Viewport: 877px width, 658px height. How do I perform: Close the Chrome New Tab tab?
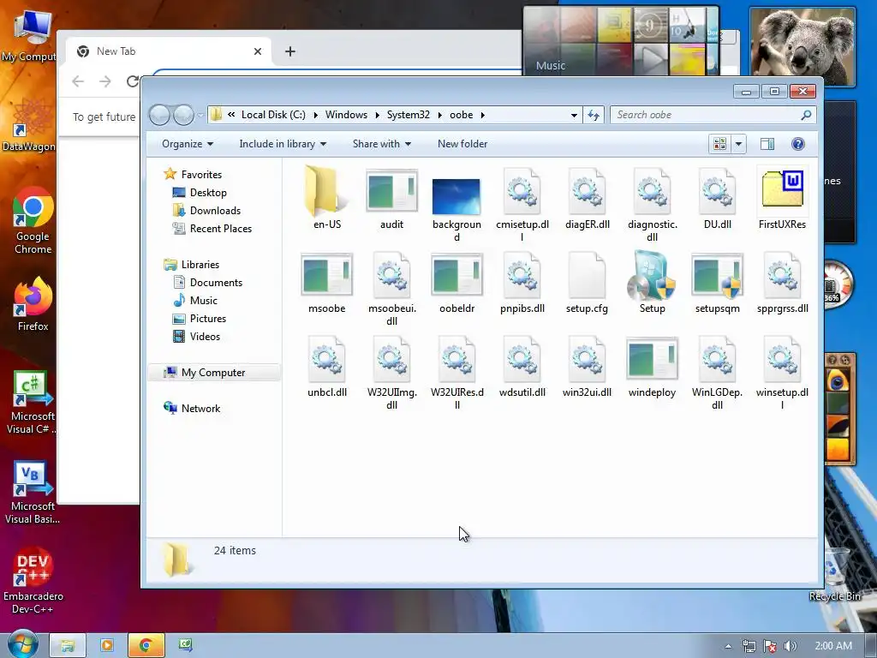click(257, 51)
